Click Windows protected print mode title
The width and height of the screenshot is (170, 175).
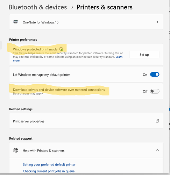(x=35, y=49)
